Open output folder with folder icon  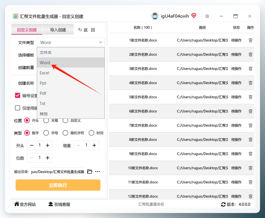(x=90, y=171)
